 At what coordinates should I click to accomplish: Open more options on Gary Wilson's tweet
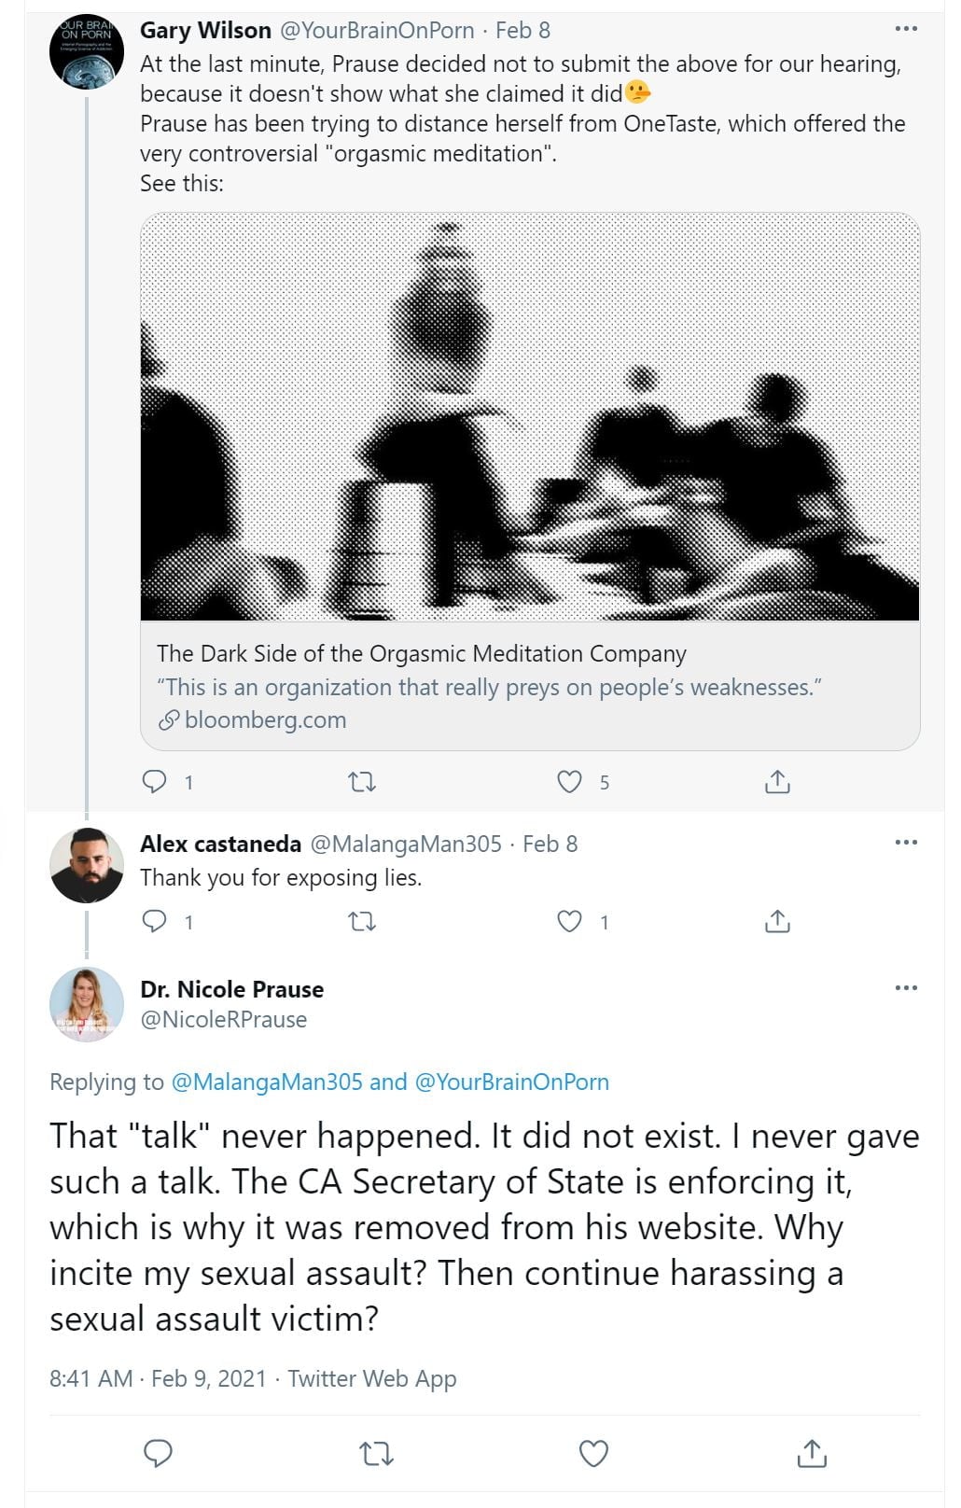pyautogui.click(x=906, y=29)
